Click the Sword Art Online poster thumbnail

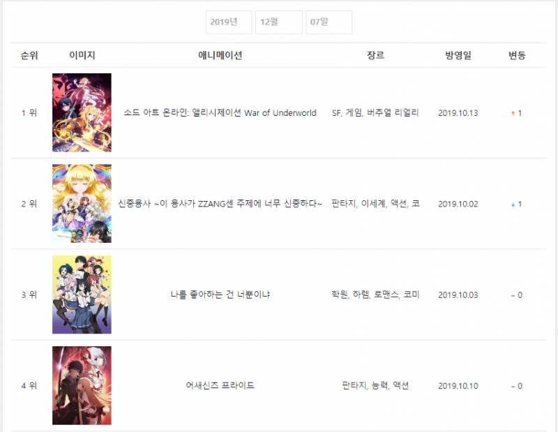(x=82, y=112)
